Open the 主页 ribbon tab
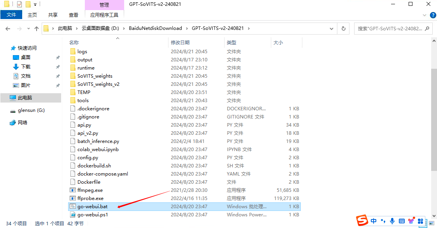 (32, 15)
